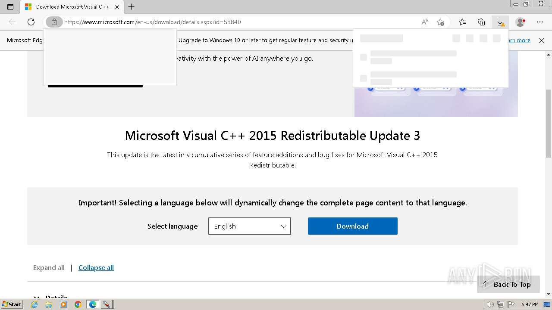Open the Collections panel
552x310 pixels.
coord(481,22)
